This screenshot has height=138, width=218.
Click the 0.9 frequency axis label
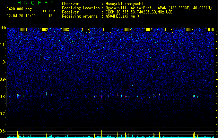pyautogui.click(x=3, y=79)
